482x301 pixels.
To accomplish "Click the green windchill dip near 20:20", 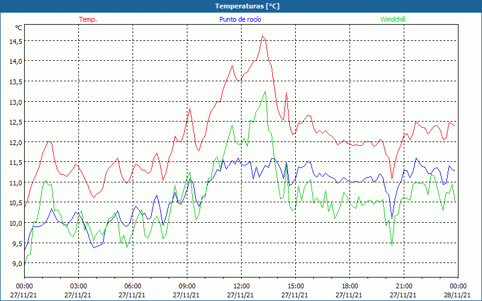I will click(x=392, y=246).
